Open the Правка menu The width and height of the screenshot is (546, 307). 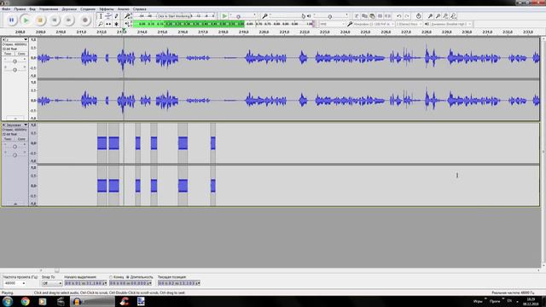20,9
